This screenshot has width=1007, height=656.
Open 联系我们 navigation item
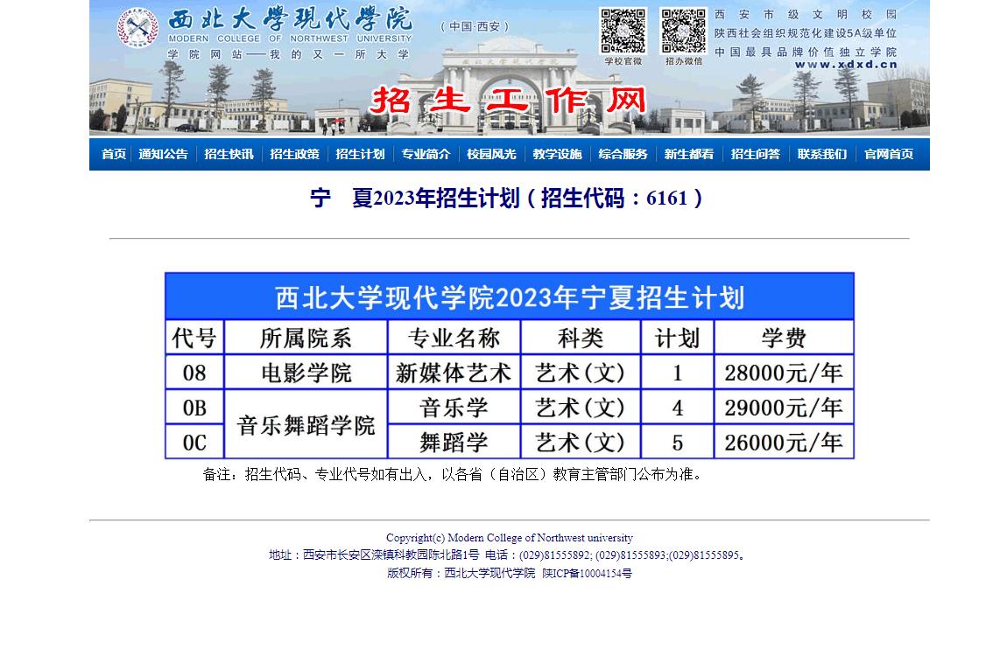click(x=822, y=154)
